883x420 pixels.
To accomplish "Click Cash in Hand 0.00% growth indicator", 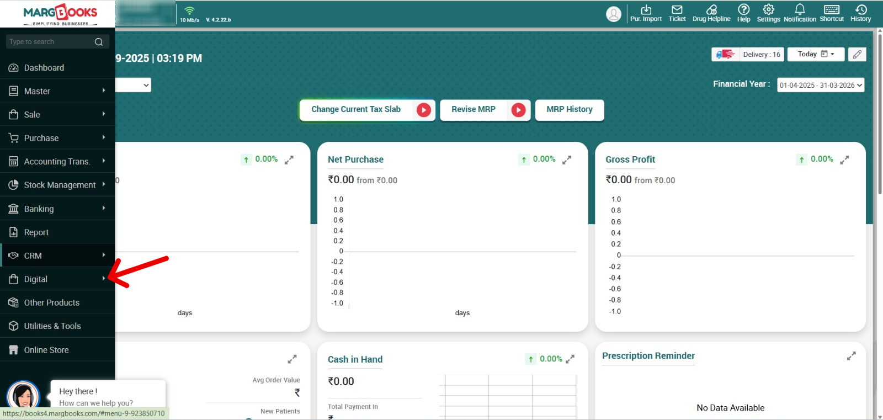I will (x=544, y=359).
